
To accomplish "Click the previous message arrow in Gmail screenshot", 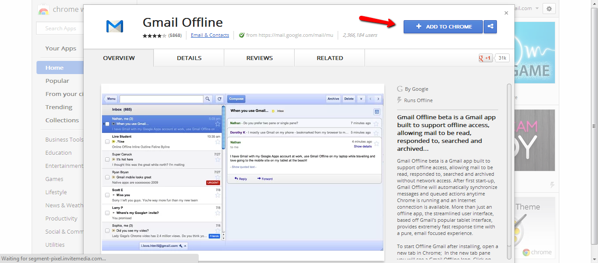I will pos(370,99).
